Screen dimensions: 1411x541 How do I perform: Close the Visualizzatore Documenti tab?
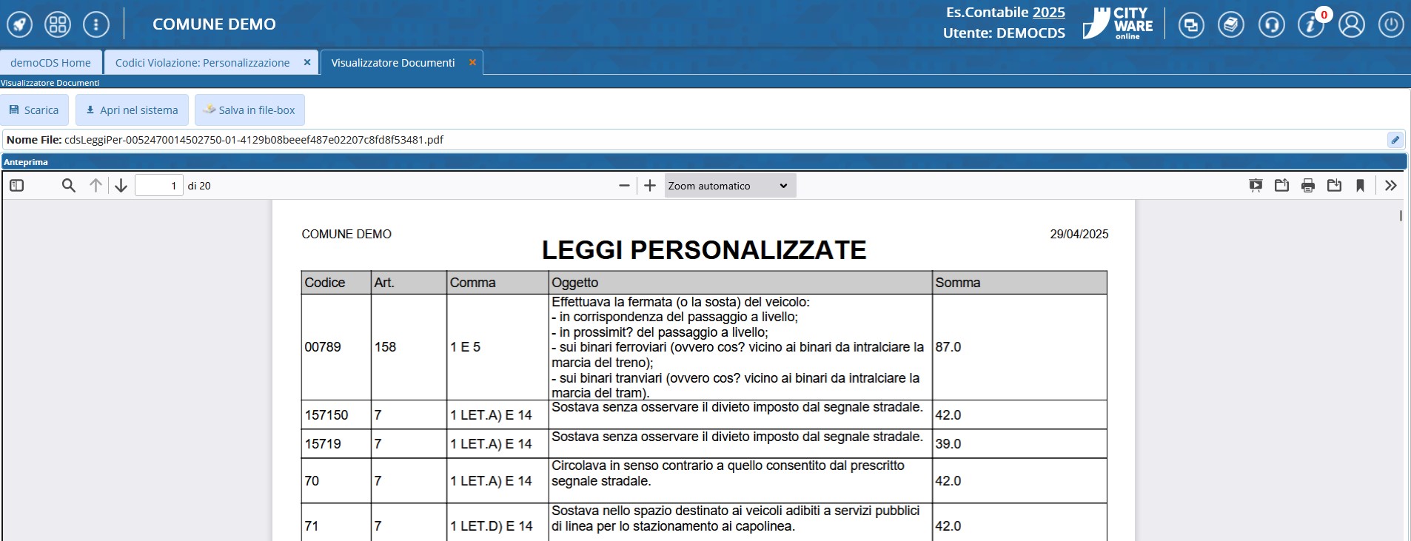pyautogui.click(x=472, y=63)
